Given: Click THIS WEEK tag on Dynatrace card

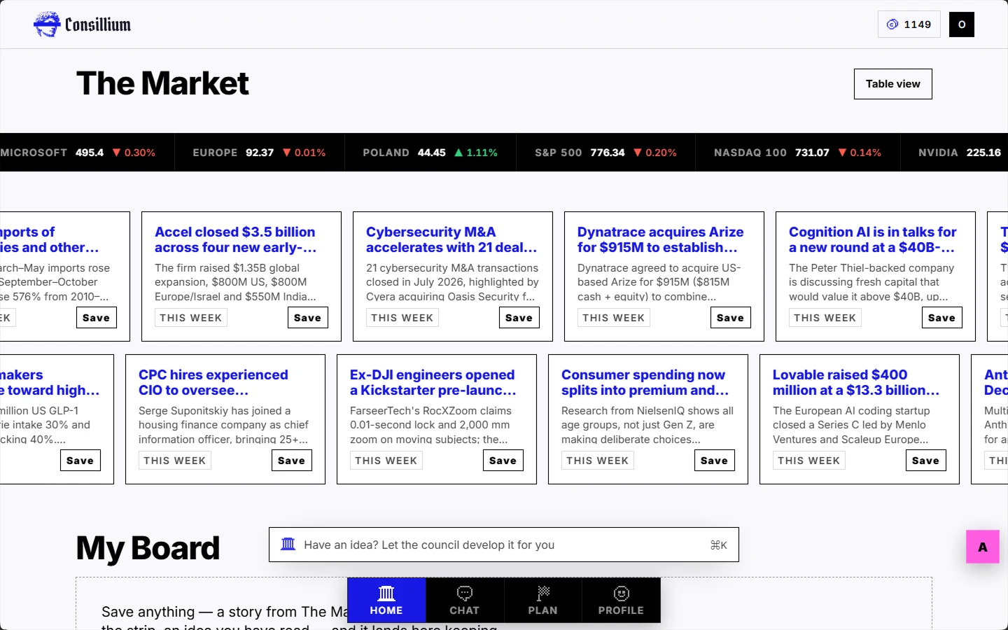Looking at the screenshot, I should 613,318.
